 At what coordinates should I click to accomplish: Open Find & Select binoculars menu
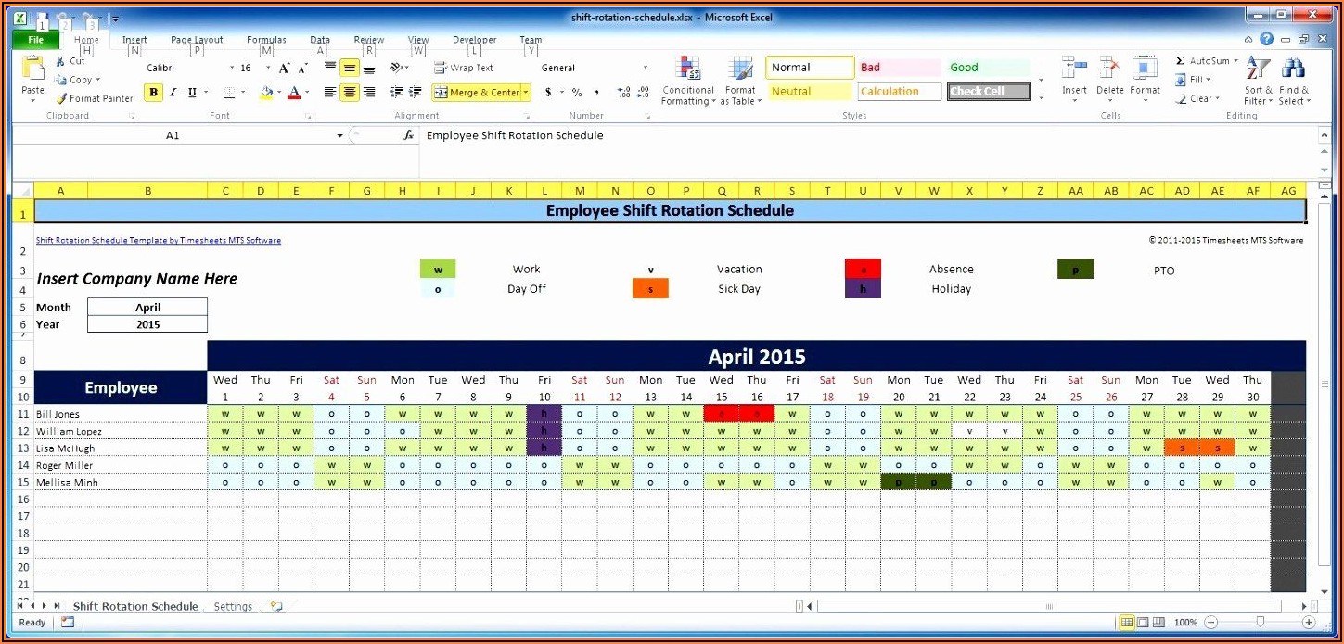coord(1293,81)
